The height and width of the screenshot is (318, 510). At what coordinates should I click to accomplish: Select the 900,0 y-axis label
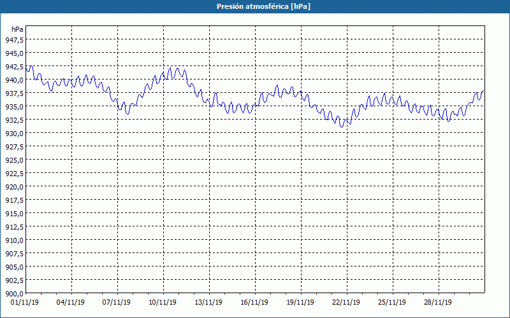(14, 294)
